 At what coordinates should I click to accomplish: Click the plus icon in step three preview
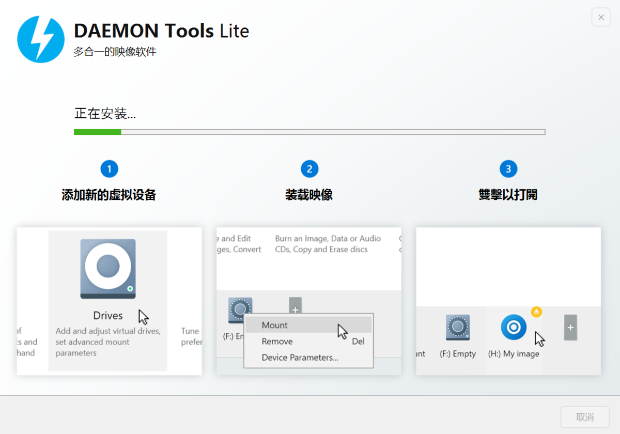click(570, 327)
